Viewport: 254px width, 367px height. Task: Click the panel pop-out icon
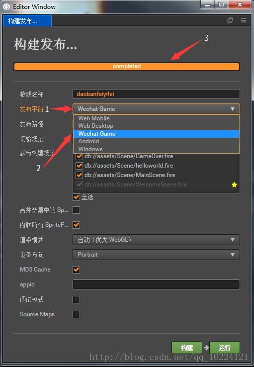click(230, 20)
